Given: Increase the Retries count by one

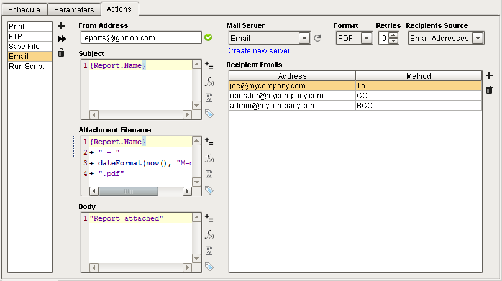Looking at the screenshot, I should (393, 35).
